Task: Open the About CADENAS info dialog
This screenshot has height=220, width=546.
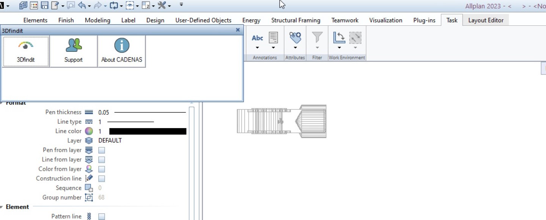Action: [x=121, y=51]
